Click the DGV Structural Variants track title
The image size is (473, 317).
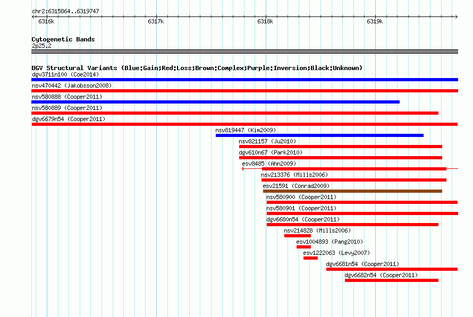(197, 68)
